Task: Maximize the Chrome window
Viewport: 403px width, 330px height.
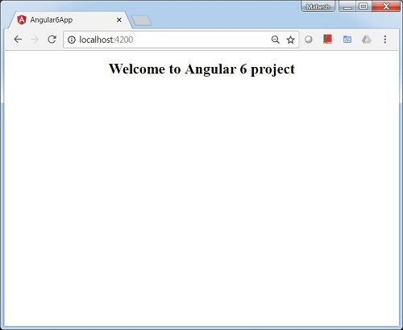Action: pyautogui.click(x=364, y=6)
